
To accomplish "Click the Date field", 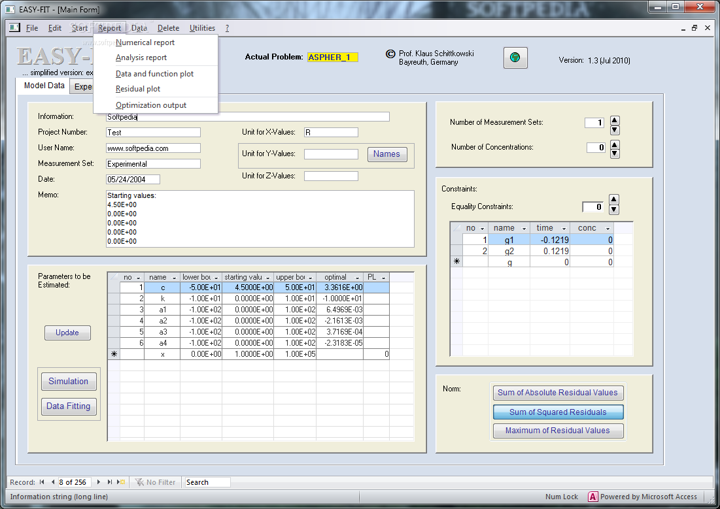I will [x=133, y=180].
